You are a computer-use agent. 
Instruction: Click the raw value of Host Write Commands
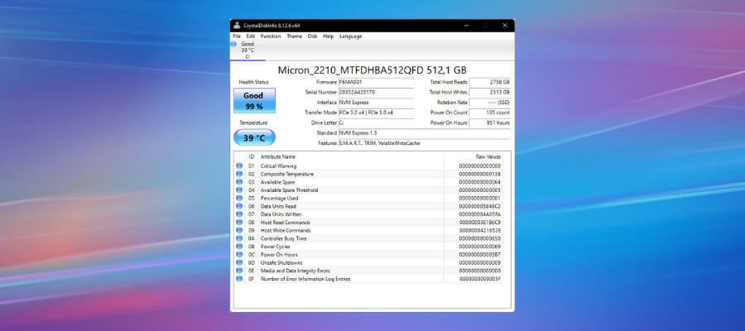[480, 231]
